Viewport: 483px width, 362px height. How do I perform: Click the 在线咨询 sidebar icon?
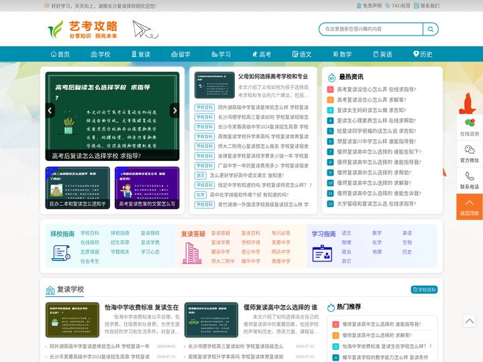point(470,127)
